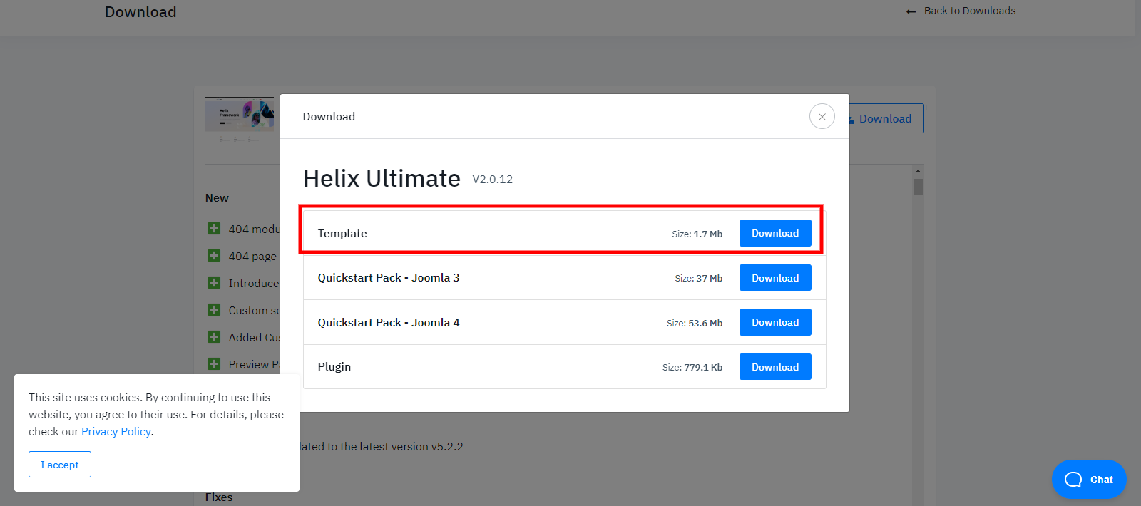Click the changelog scrollbar up arrow

(918, 171)
